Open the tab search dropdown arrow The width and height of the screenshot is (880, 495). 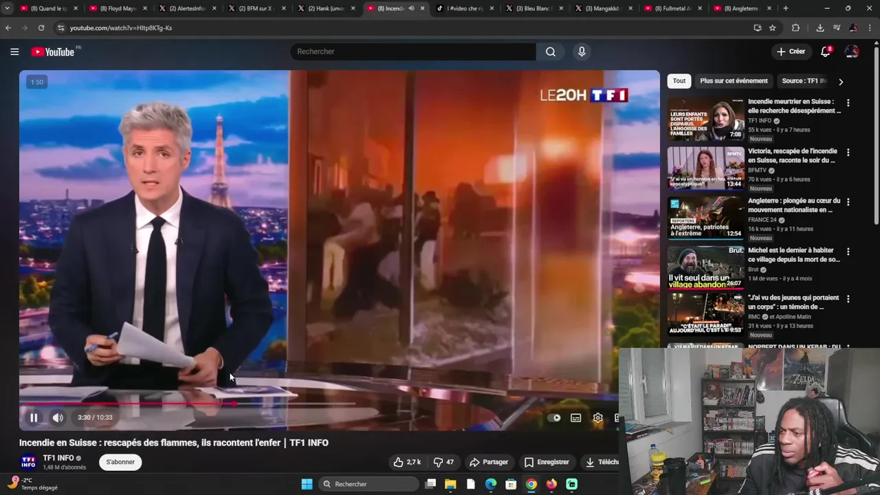(x=7, y=8)
